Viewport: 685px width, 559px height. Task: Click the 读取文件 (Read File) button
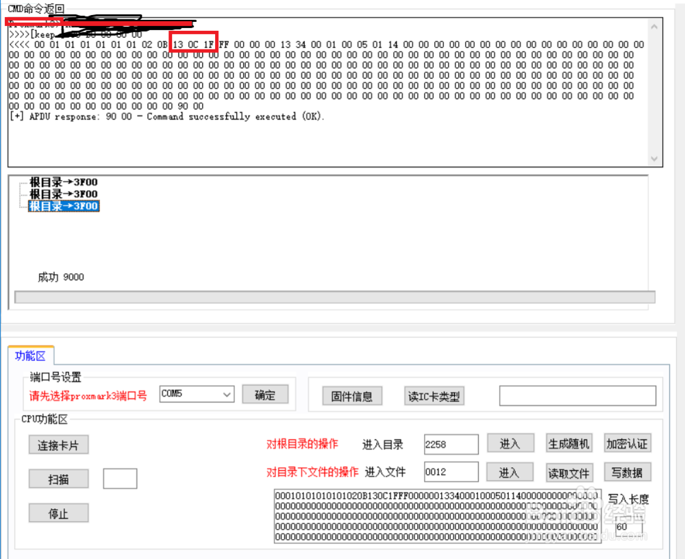(x=569, y=471)
